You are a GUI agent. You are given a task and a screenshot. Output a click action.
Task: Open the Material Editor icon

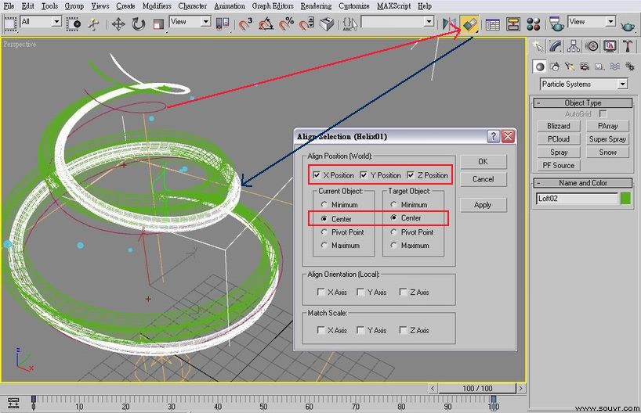pyautogui.click(x=533, y=24)
